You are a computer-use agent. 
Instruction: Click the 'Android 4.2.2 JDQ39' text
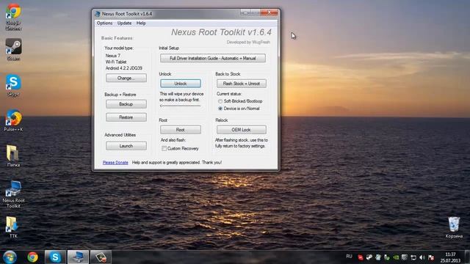[x=124, y=68]
